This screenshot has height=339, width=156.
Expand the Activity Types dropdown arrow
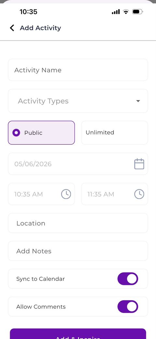click(x=138, y=101)
